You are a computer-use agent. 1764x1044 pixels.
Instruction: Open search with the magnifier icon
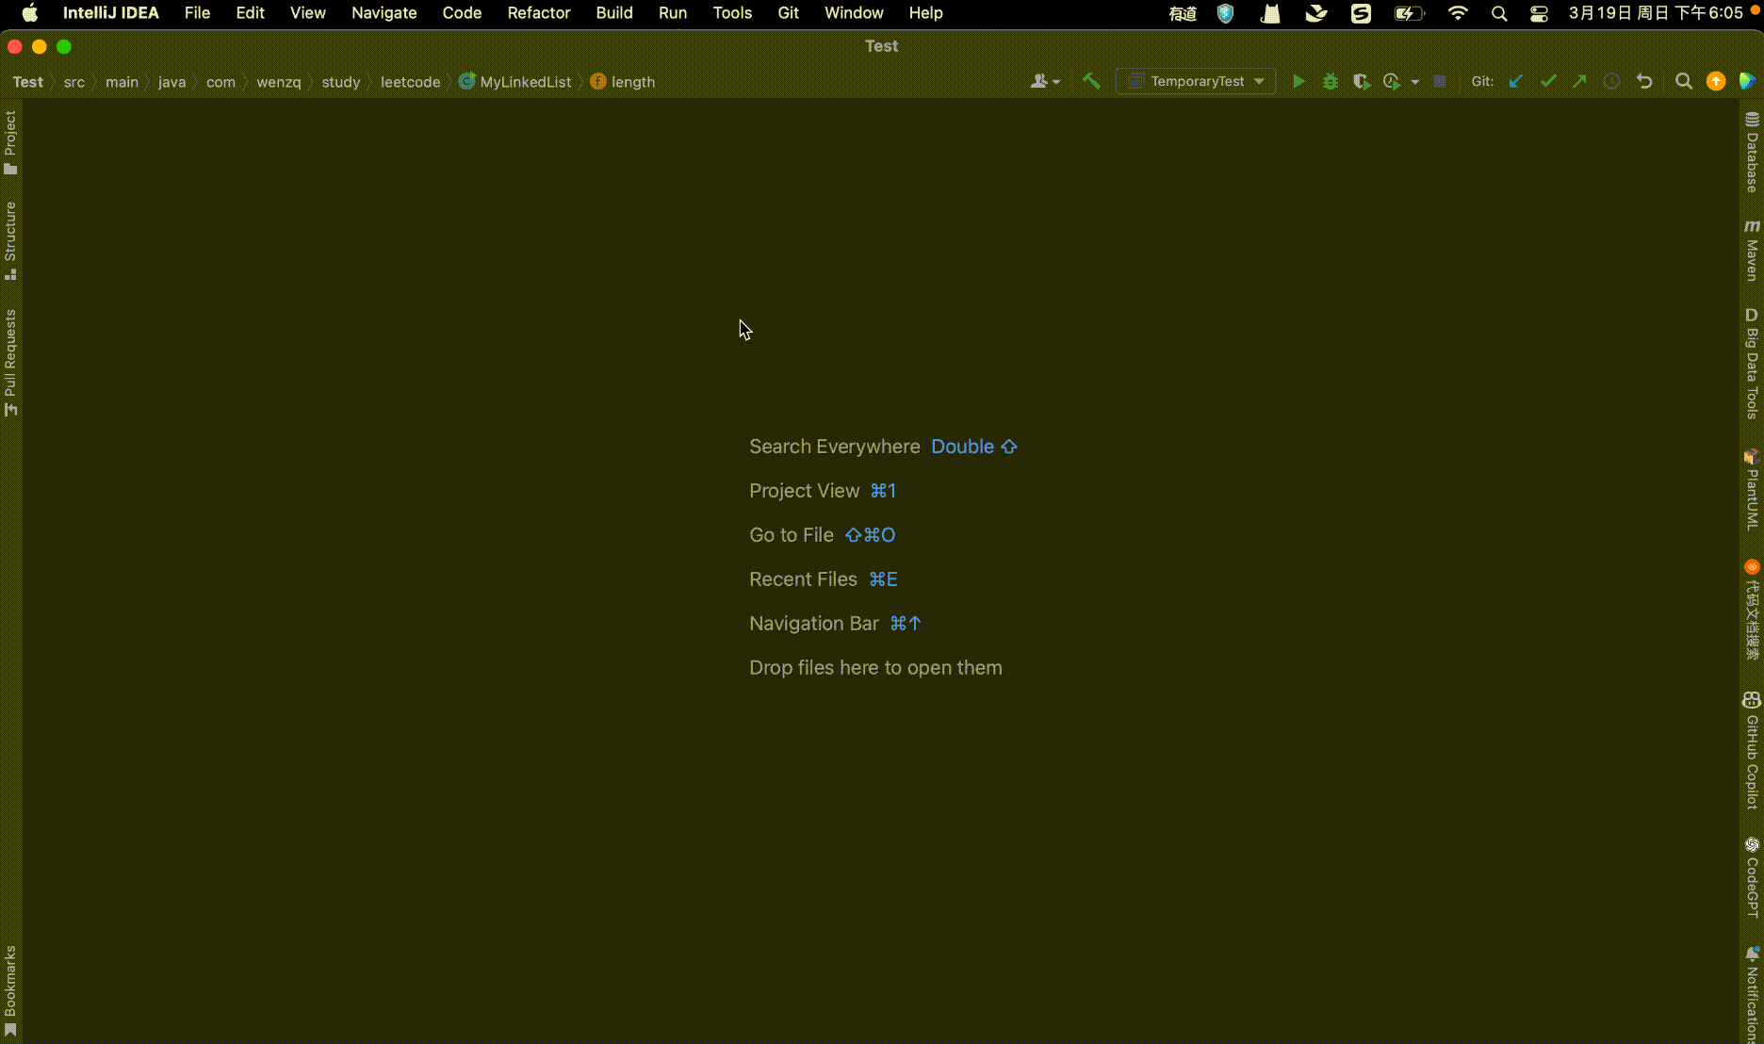(x=1685, y=81)
